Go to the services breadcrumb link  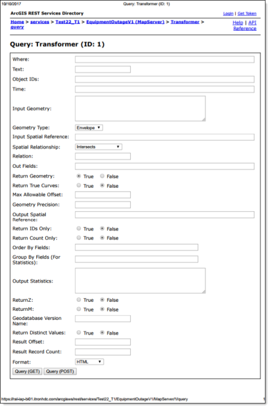pyautogui.click(x=40, y=22)
